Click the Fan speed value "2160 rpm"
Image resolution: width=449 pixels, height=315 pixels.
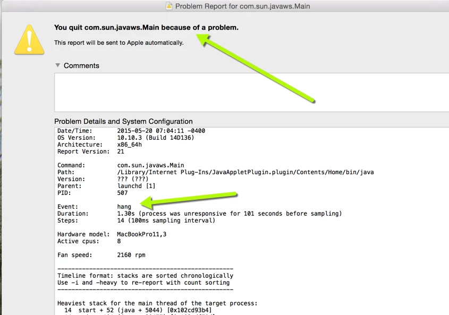(x=131, y=255)
